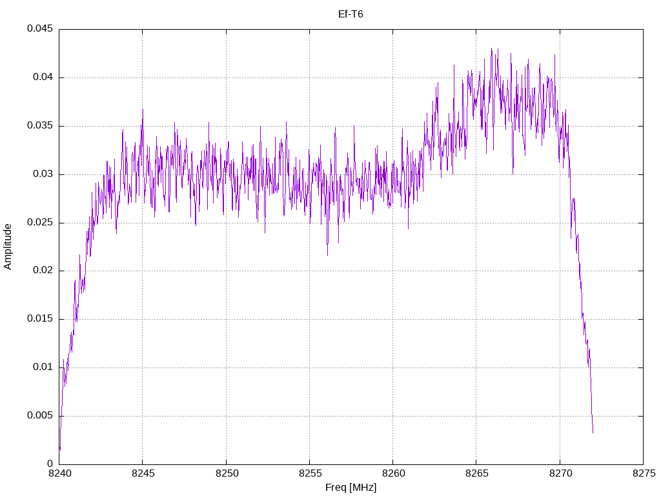Select the 0.015 y-axis tick label
Viewport: 661px width, 496px height.
40,319
